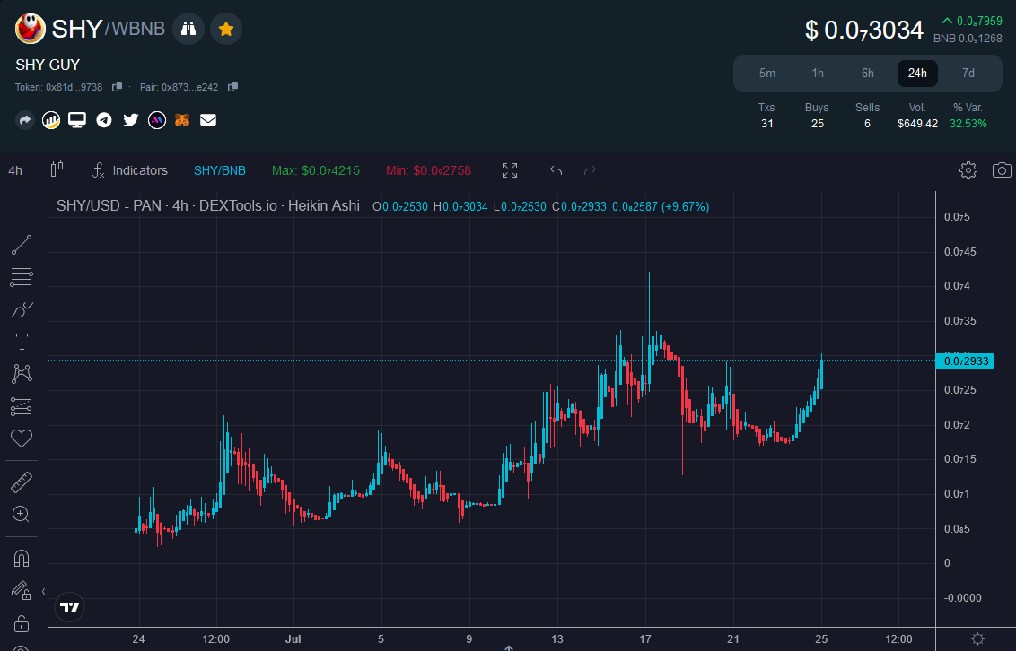Open the 4h timeframe dropdown
Screen dimensions: 1016x651
(x=15, y=170)
